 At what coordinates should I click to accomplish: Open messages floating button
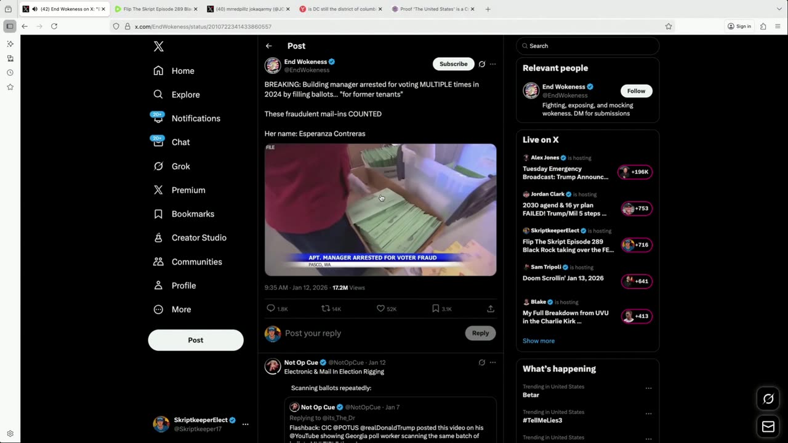pos(768,427)
